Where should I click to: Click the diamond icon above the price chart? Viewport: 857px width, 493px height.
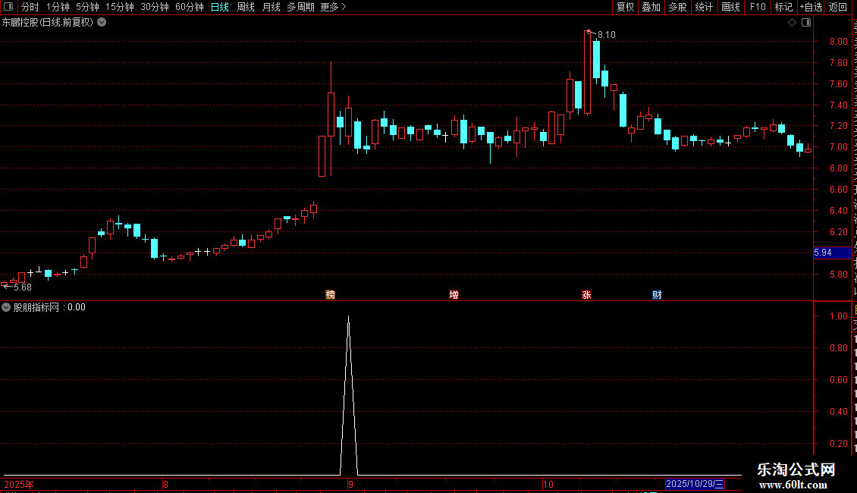click(x=792, y=23)
